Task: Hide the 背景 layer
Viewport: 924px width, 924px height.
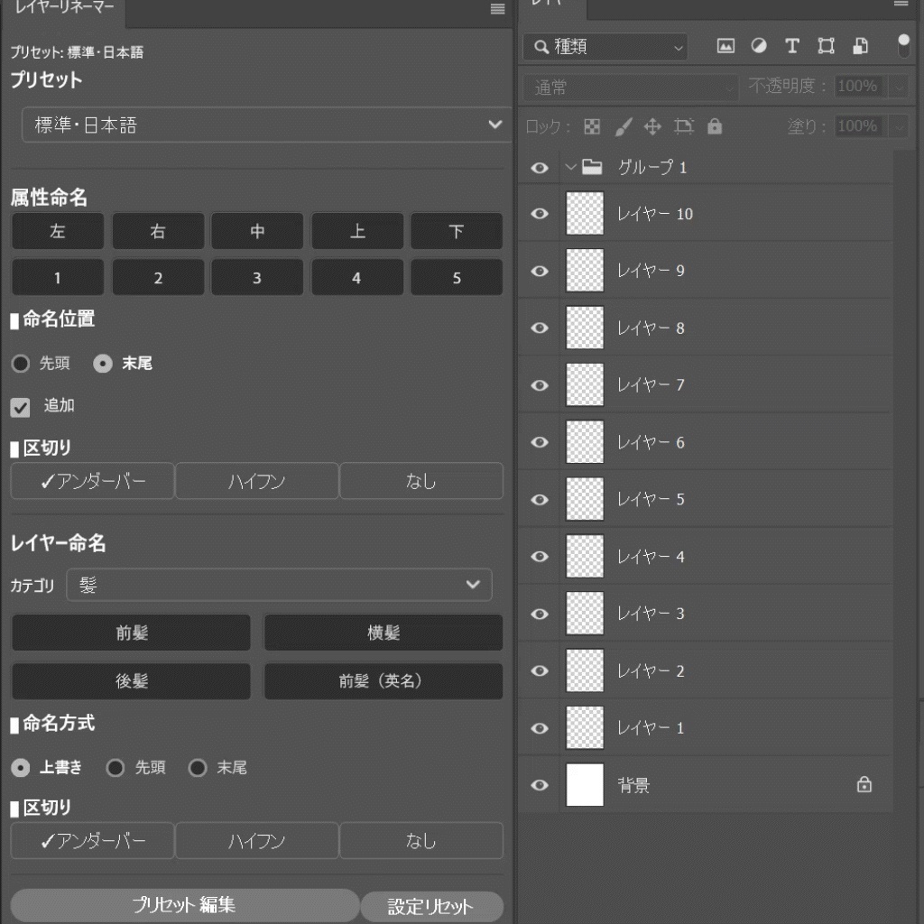Action: [540, 785]
